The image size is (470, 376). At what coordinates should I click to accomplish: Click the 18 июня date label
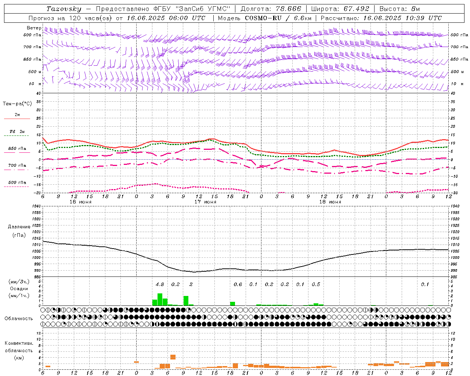pyautogui.click(x=330, y=202)
